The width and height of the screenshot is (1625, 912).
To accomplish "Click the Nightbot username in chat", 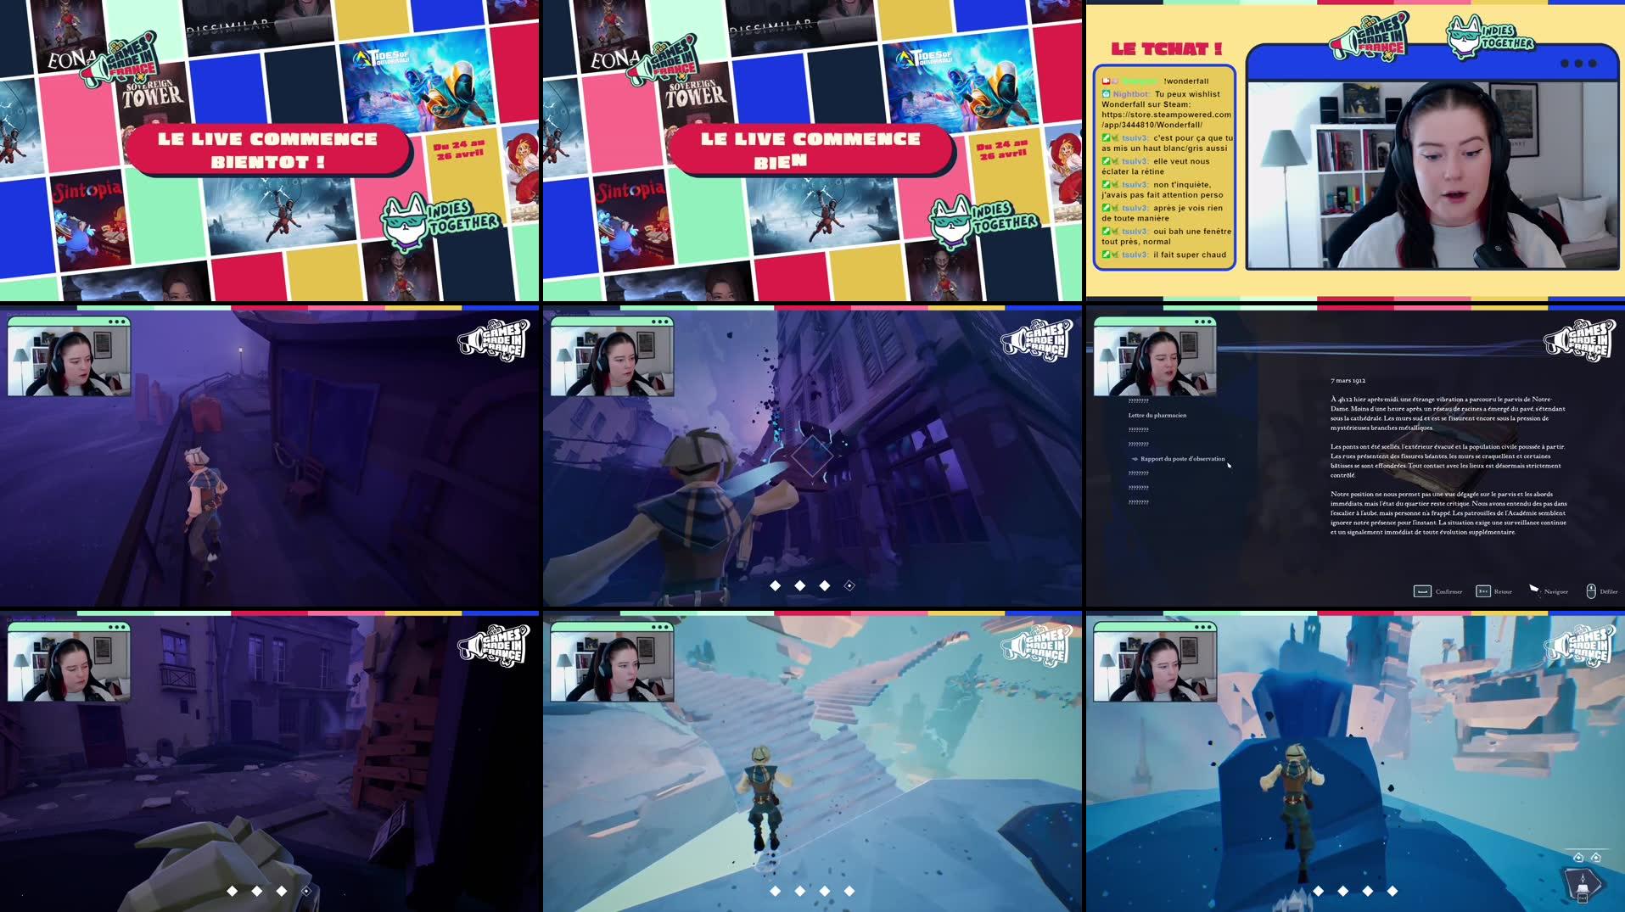I will point(1130,94).
